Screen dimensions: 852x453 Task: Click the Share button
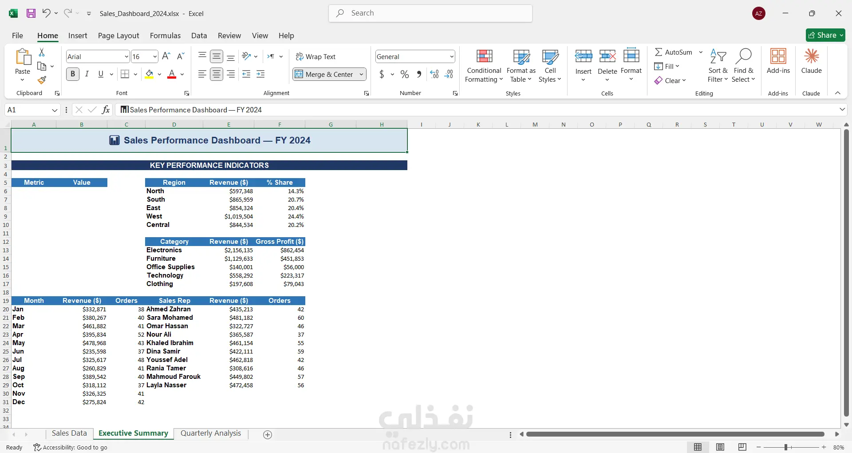[x=825, y=35]
